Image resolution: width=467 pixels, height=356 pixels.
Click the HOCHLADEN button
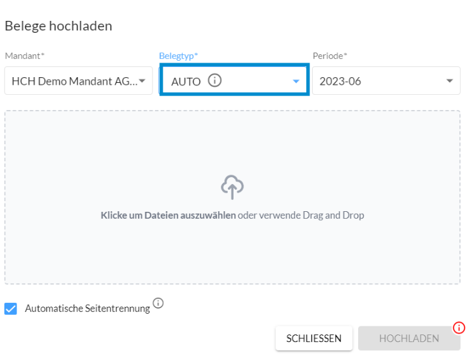(409, 338)
